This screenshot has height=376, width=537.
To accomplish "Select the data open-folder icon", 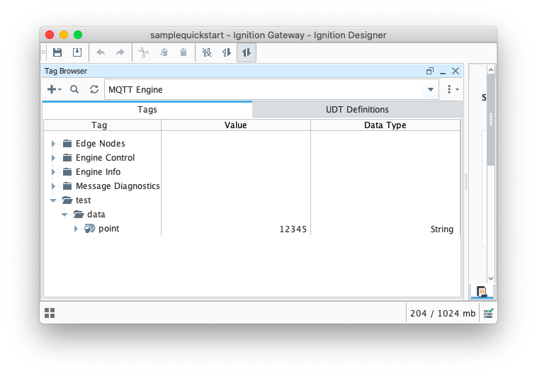I will coord(79,215).
